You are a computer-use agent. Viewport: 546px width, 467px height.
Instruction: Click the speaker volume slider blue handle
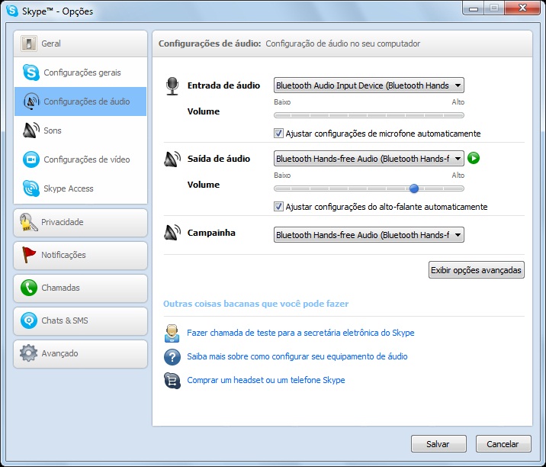coord(413,188)
